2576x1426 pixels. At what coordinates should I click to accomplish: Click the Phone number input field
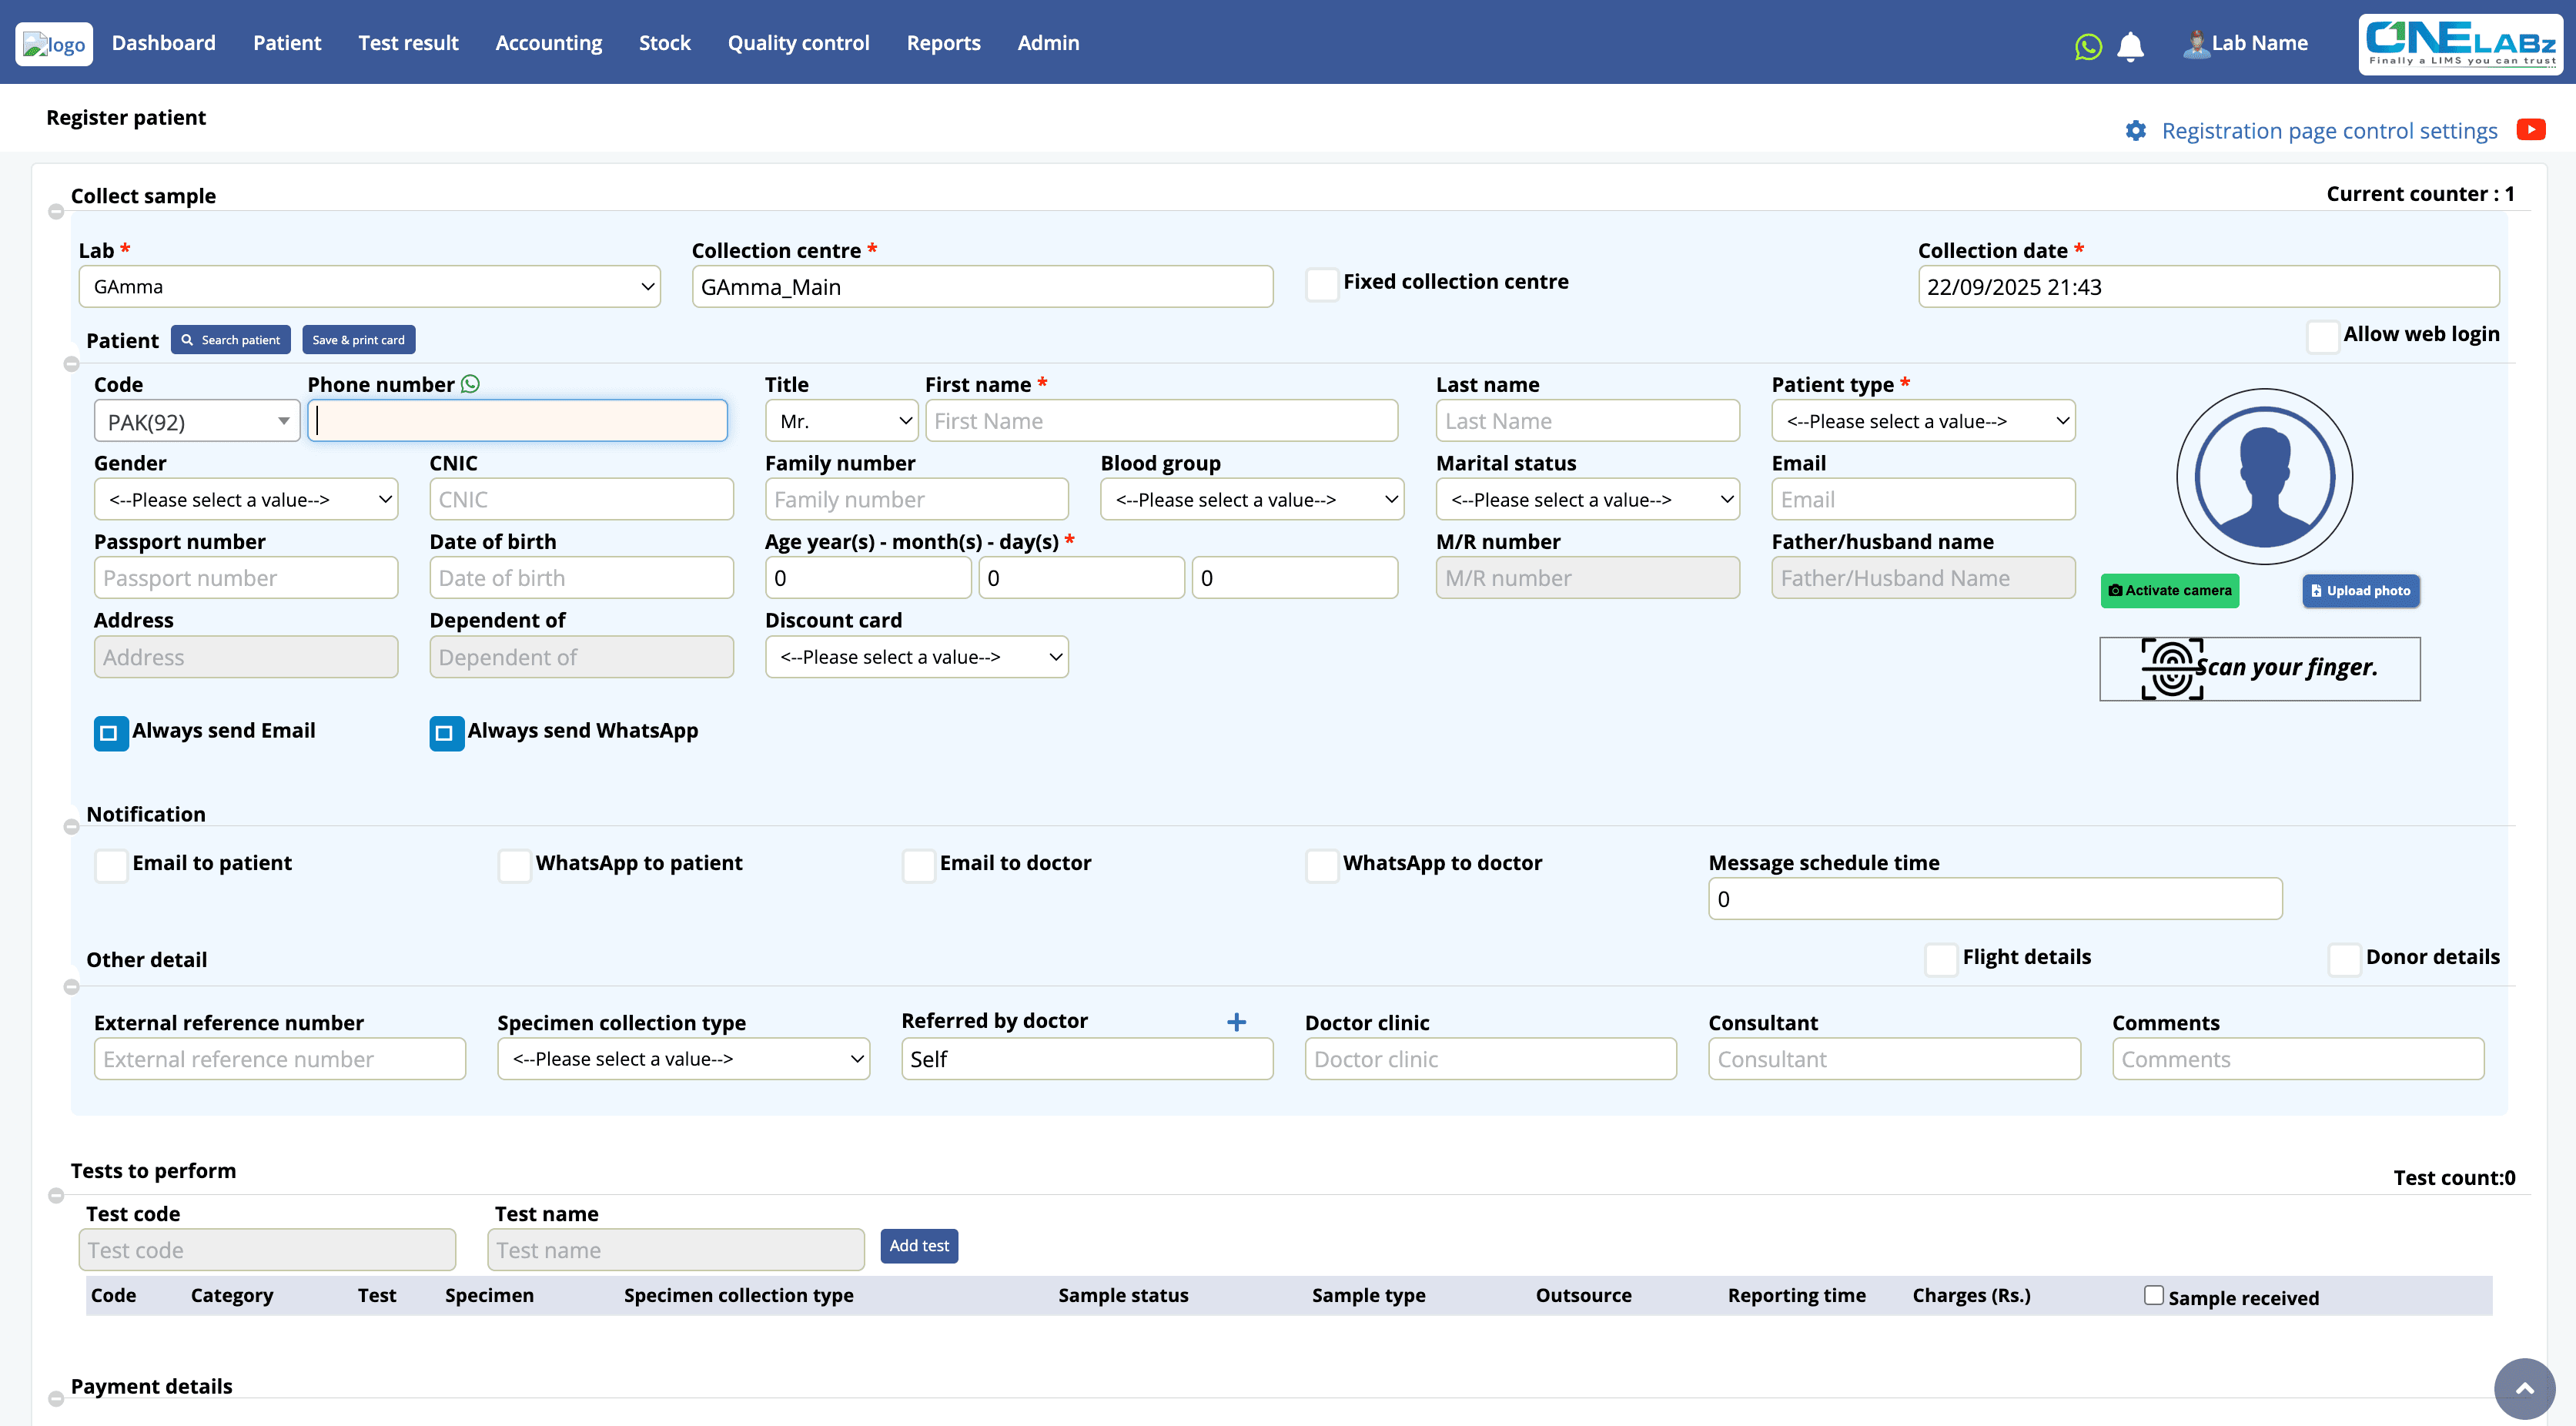point(517,421)
